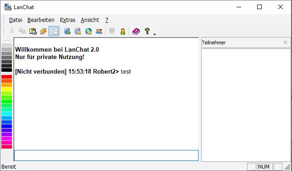Open the purple help book icon
The image size is (292, 171).
(136, 31)
